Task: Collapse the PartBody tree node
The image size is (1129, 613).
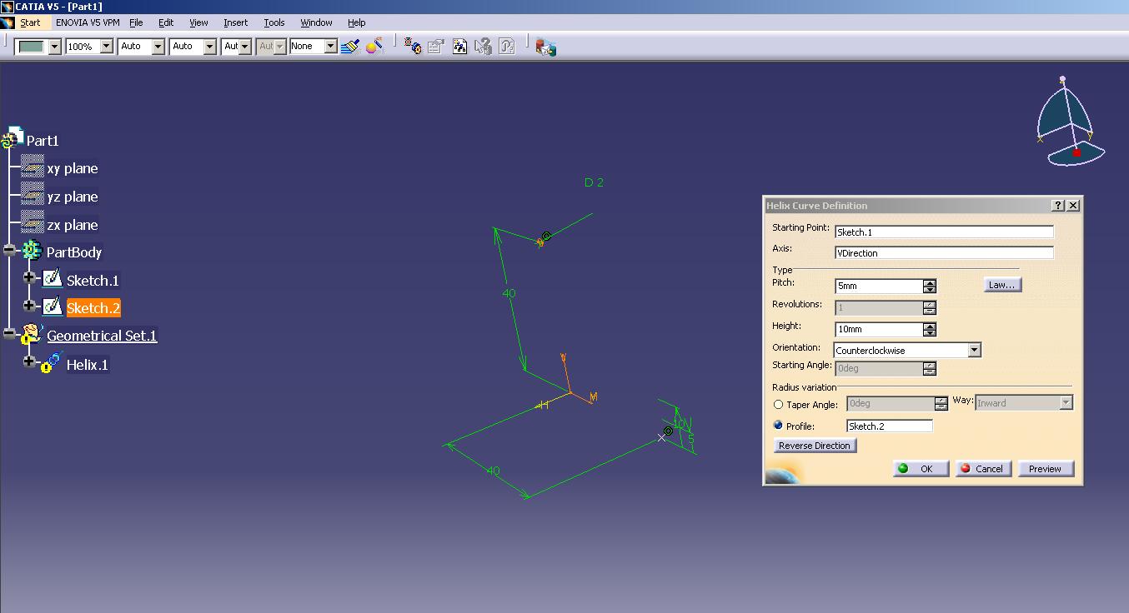Action: click(10, 250)
